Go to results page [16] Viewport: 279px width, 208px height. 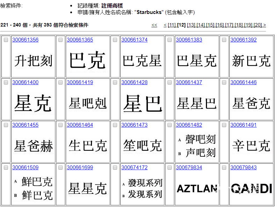tap(220, 25)
